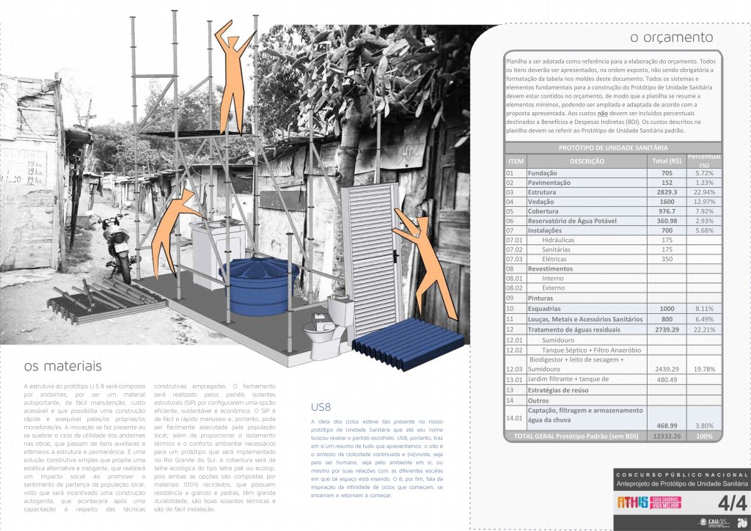Click the TOTAL GERAL Protótipo Padrão row
Screen dimensions: 751x531
(612, 436)
